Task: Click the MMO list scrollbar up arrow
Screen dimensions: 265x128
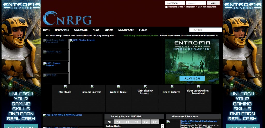Action: 163,125
